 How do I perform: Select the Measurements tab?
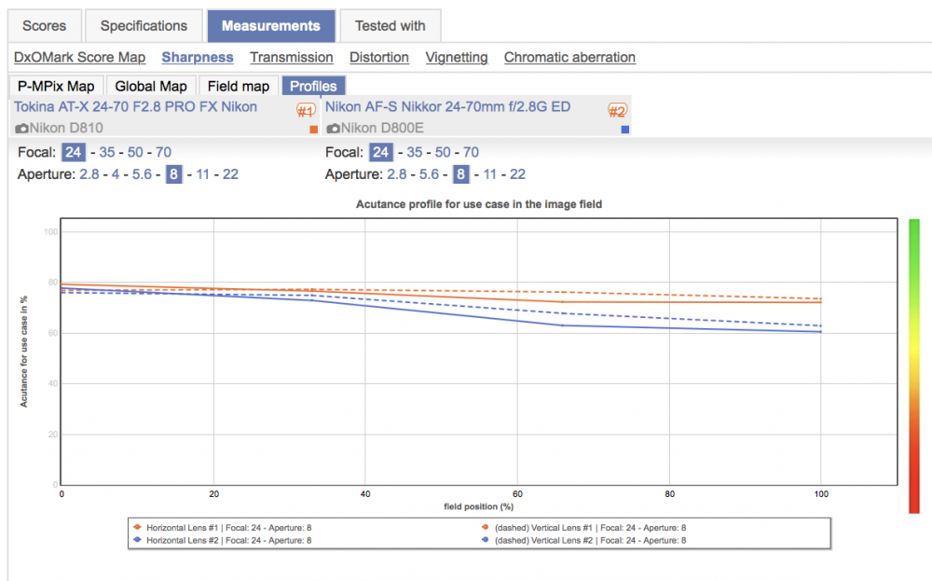click(x=271, y=26)
